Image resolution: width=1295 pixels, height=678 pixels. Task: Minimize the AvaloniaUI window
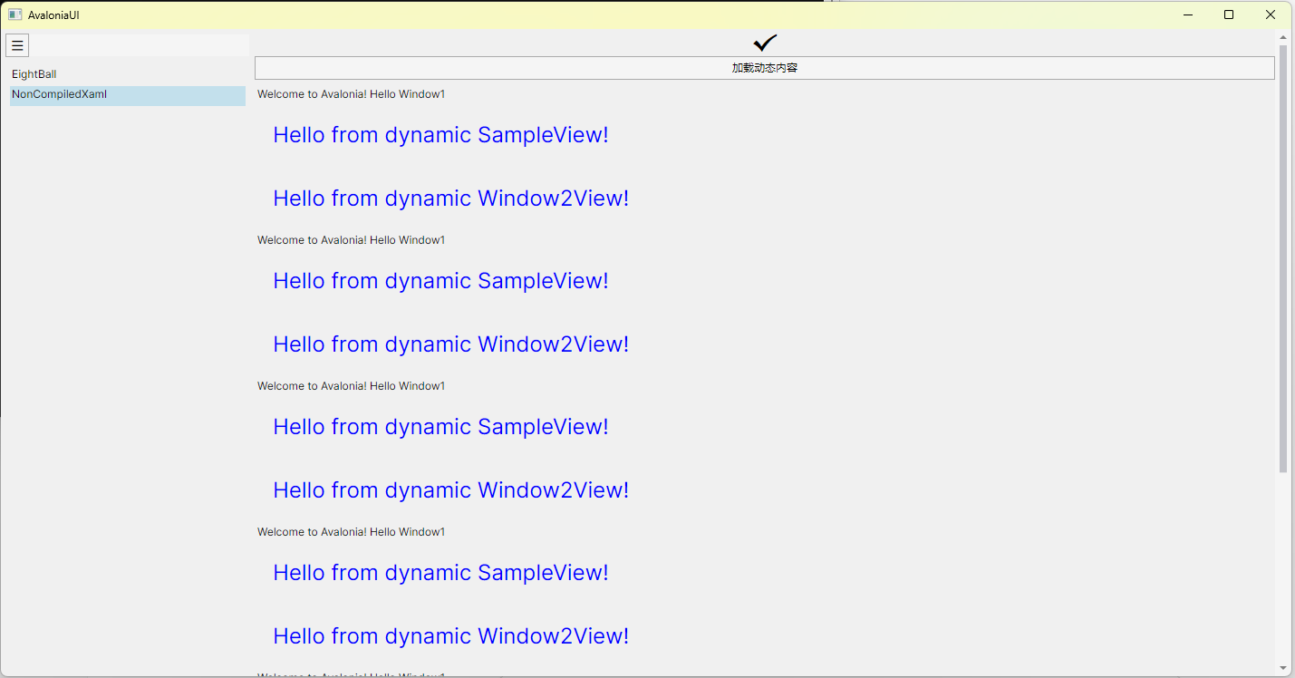[1187, 15]
